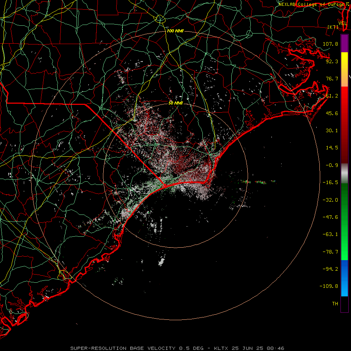This screenshot has width=351, height=351.
Task: Pick the blue segment of the color bar
Action: click(x=344, y=278)
